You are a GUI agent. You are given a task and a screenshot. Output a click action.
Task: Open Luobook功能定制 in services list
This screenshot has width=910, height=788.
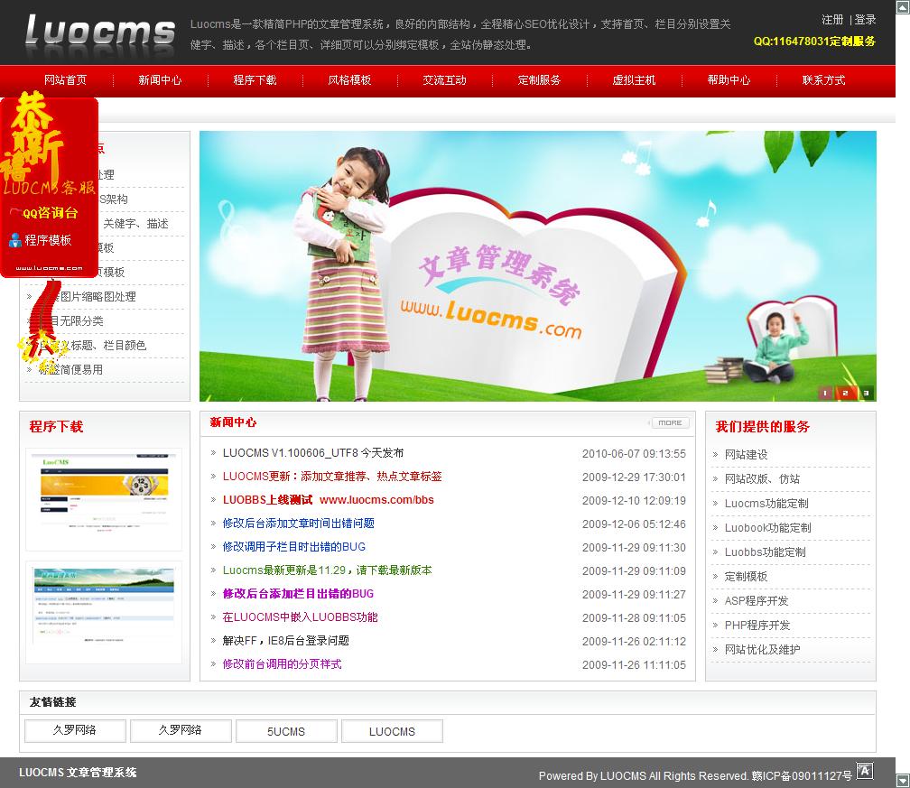[x=767, y=528]
